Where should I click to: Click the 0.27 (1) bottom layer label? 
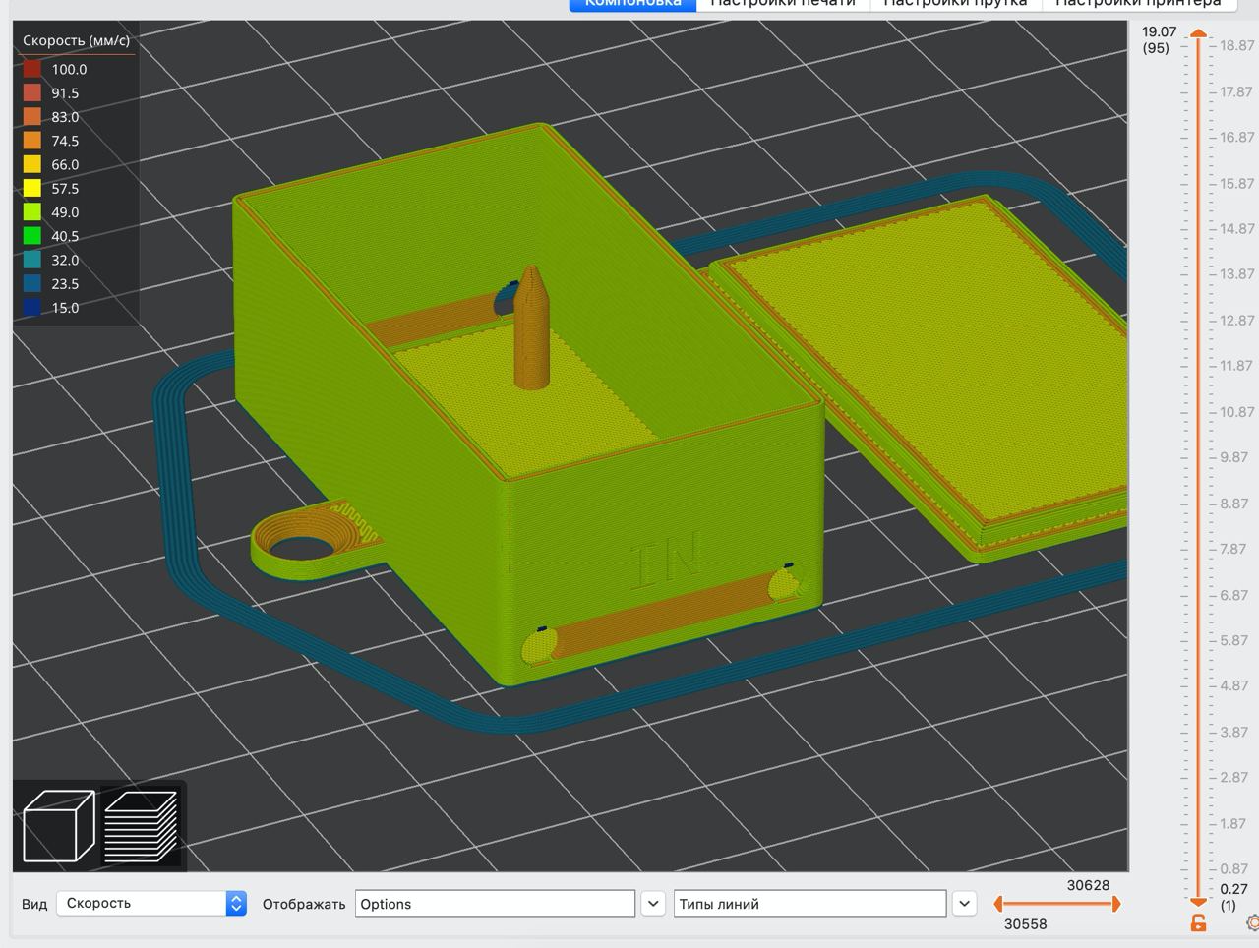click(1233, 897)
